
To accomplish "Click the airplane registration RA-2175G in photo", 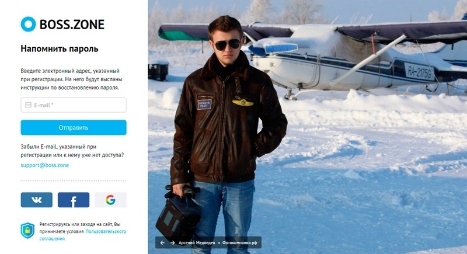I will (x=419, y=72).
